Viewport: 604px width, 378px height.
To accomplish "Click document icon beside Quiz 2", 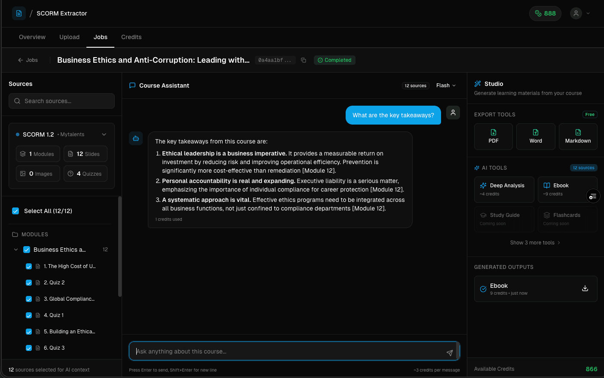I will coord(38,283).
